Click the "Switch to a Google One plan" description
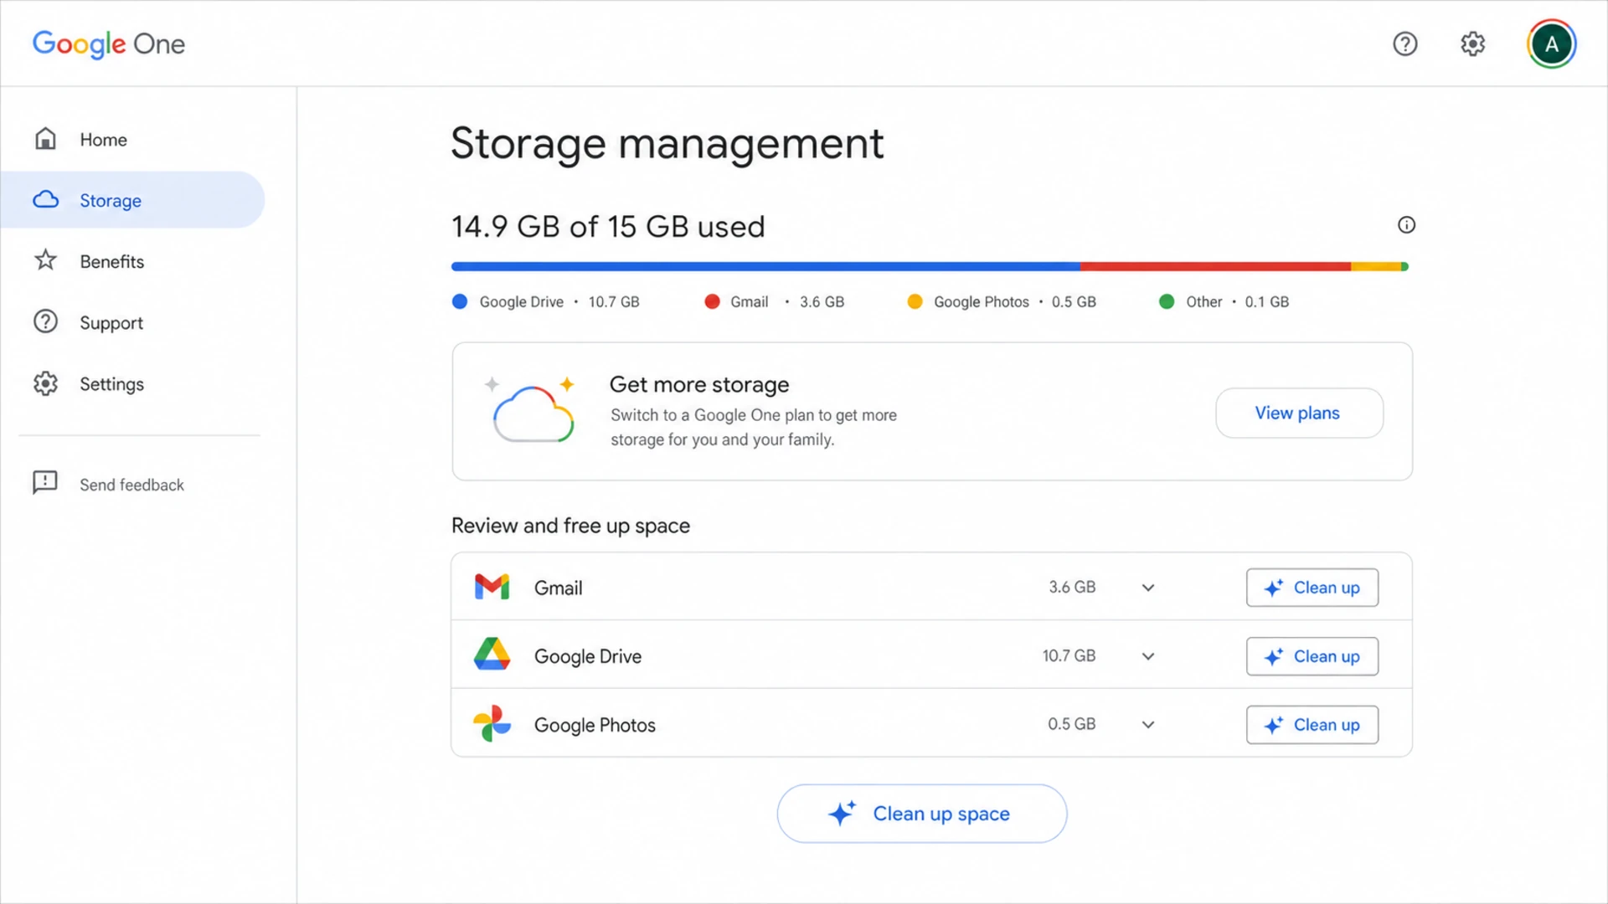This screenshot has width=1608, height=904. click(753, 427)
